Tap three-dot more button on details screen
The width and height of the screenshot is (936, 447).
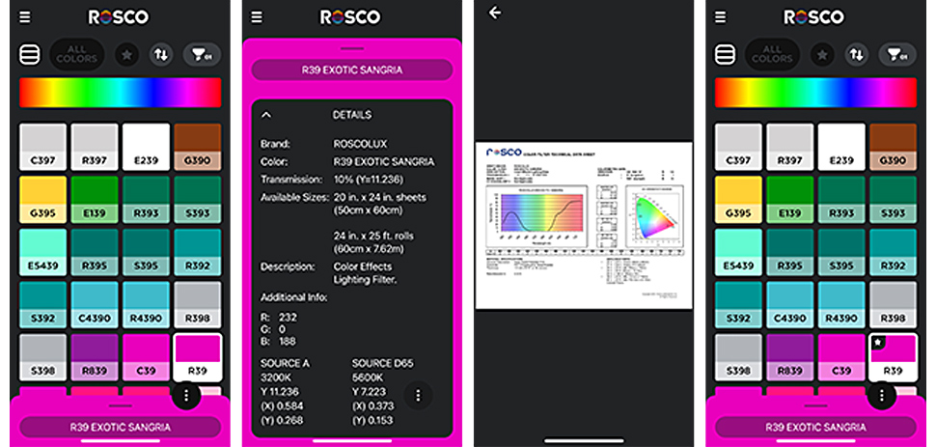[417, 394]
